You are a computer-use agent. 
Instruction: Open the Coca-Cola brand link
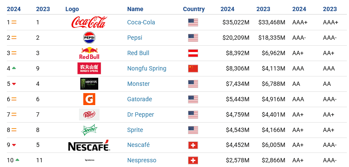pyautogui.click(x=141, y=22)
